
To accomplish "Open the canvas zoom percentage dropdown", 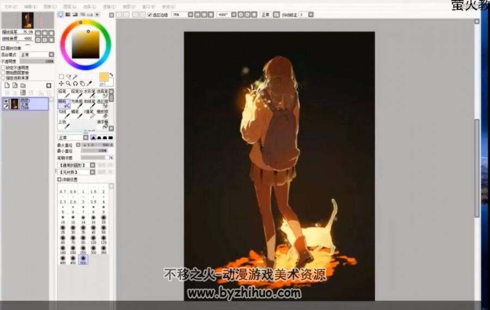I will [x=191, y=15].
